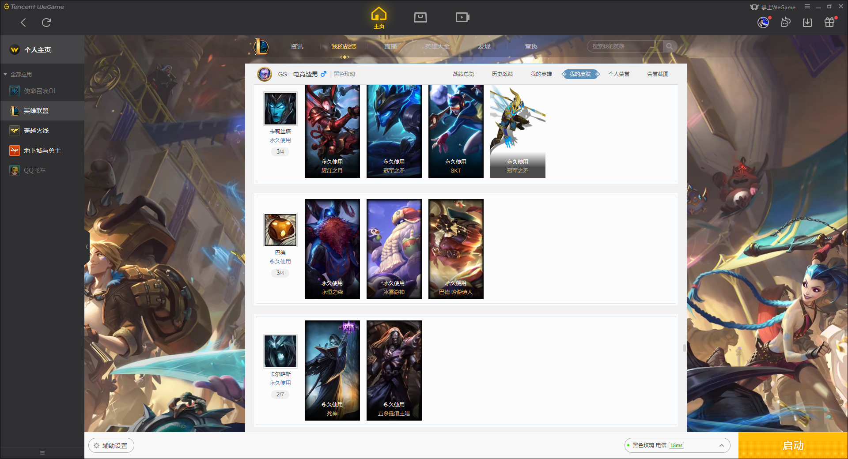Image resolution: width=848 pixels, height=459 pixels.
Task: Select 穿越火线 in the sidebar
Action: [x=42, y=131]
